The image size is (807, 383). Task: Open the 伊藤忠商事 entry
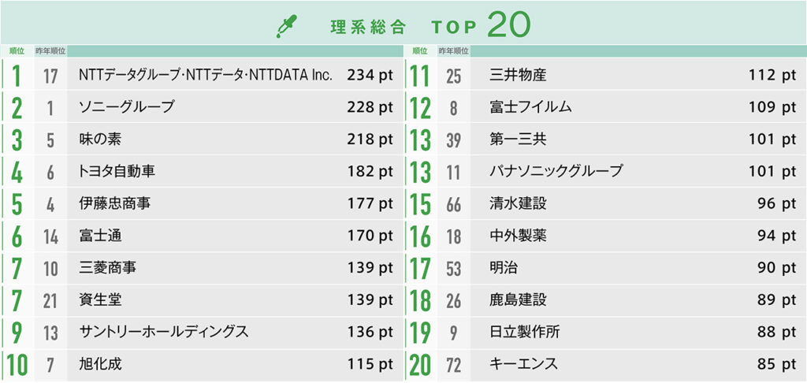click(115, 203)
